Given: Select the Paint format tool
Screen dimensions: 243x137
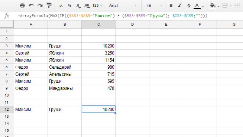Looking at the screenshot, I should (49, 6).
